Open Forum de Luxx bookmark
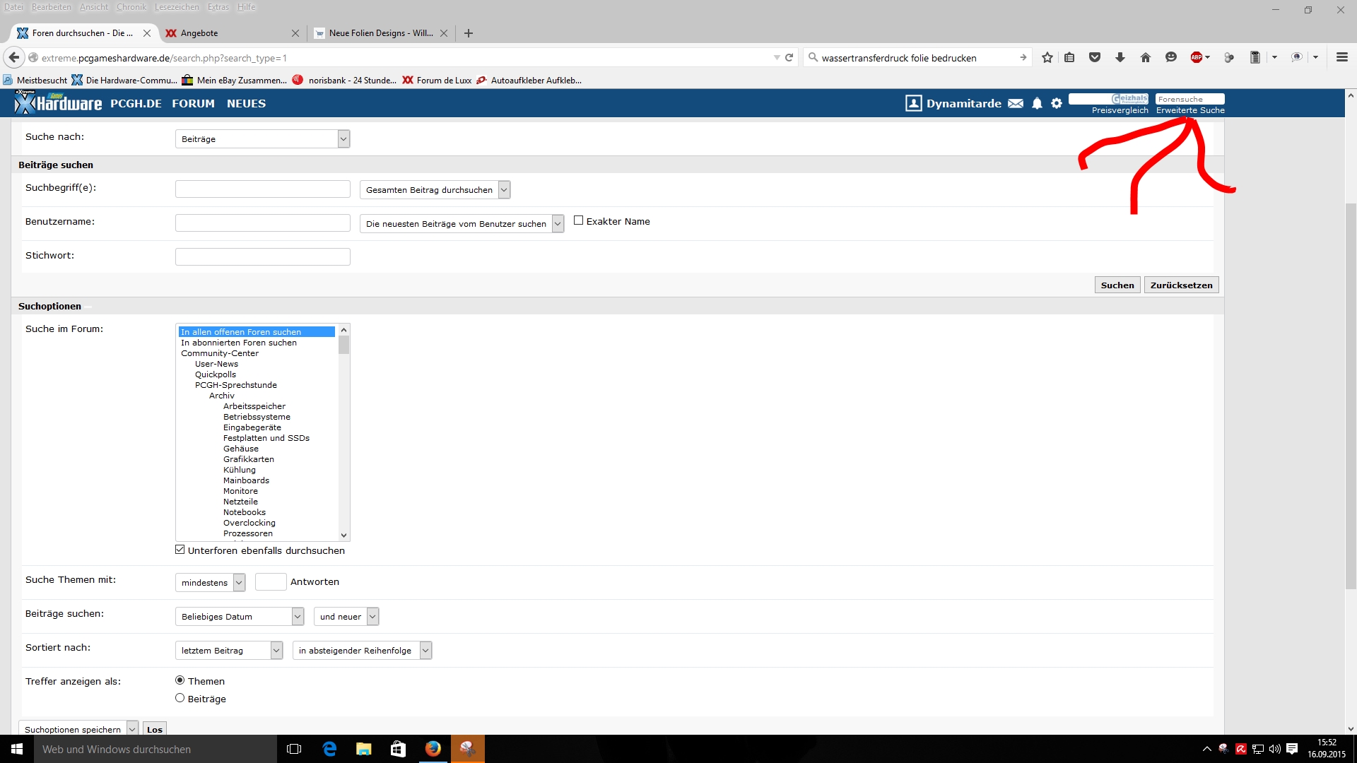The width and height of the screenshot is (1357, 763). [x=437, y=81]
